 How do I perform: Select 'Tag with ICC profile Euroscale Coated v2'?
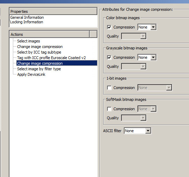(x=52, y=58)
